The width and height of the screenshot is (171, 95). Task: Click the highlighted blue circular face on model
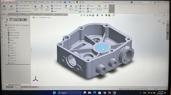(102, 47)
